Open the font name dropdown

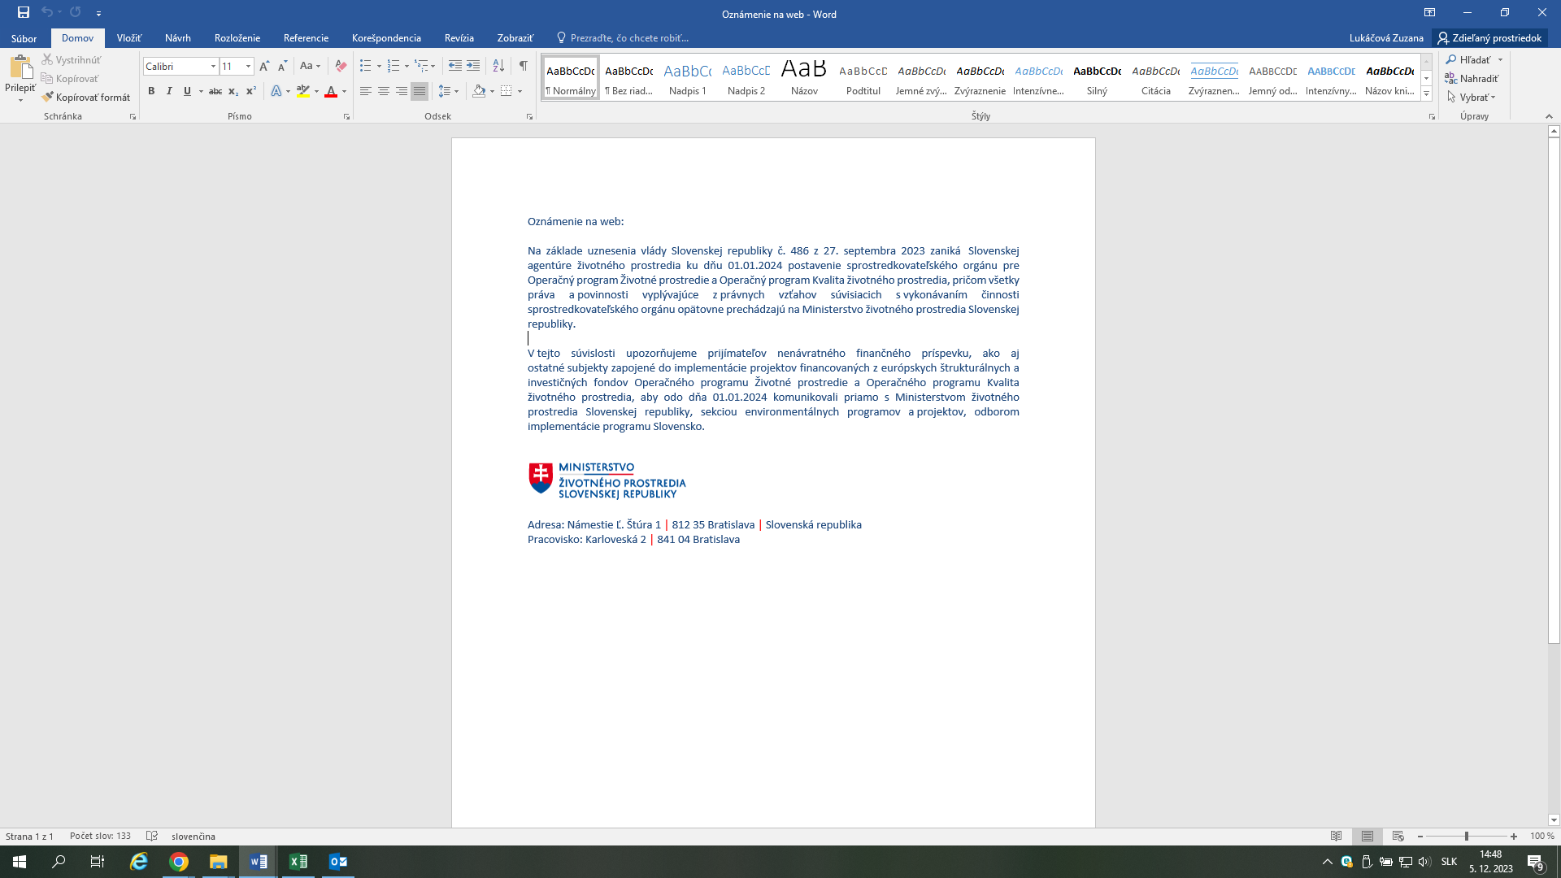click(213, 67)
